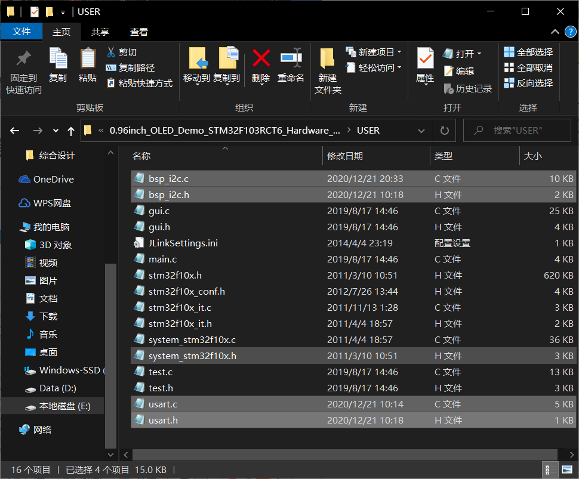This screenshot has width=579, height=479.
Task: Click the red Delete X icon
Action: 261,58
